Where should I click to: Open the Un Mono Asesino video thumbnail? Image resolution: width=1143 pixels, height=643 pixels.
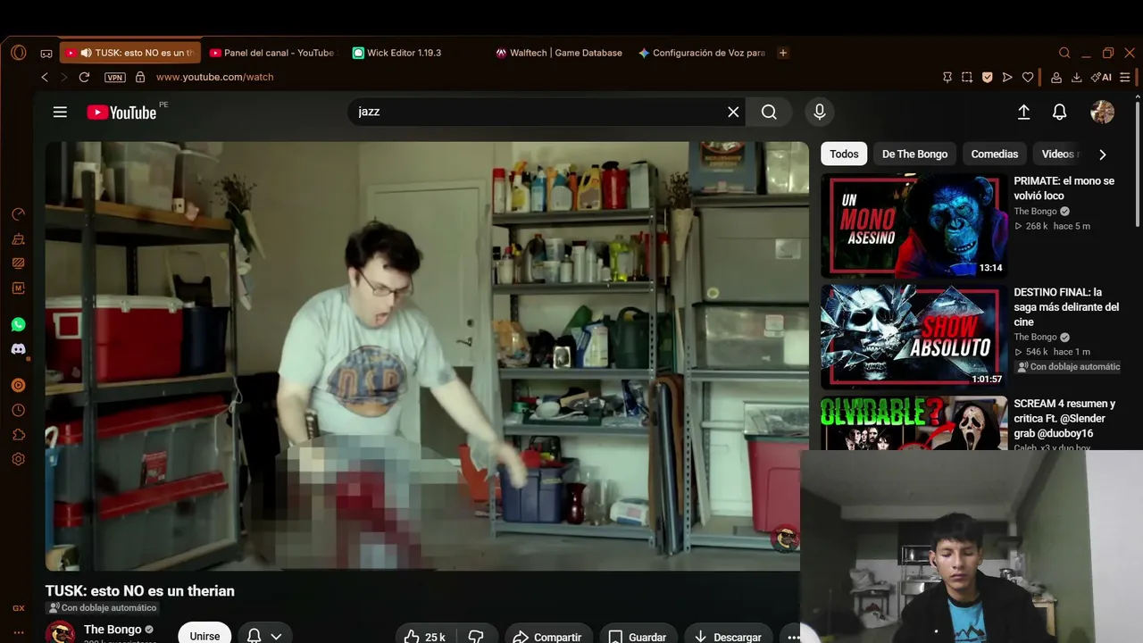coord(914,226)
